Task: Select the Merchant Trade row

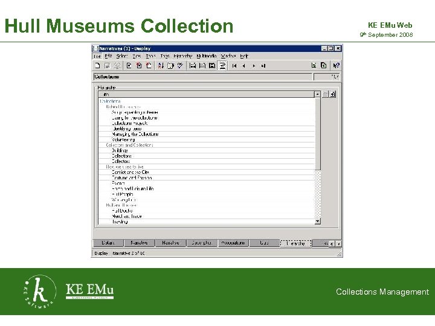Action: 207,216
